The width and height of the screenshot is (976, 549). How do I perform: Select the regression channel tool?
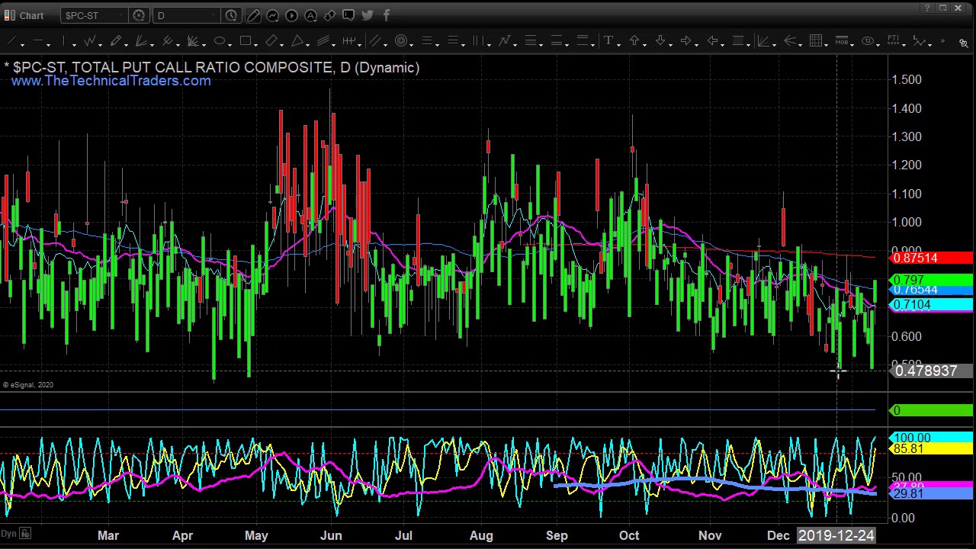(x=323, y=40)
